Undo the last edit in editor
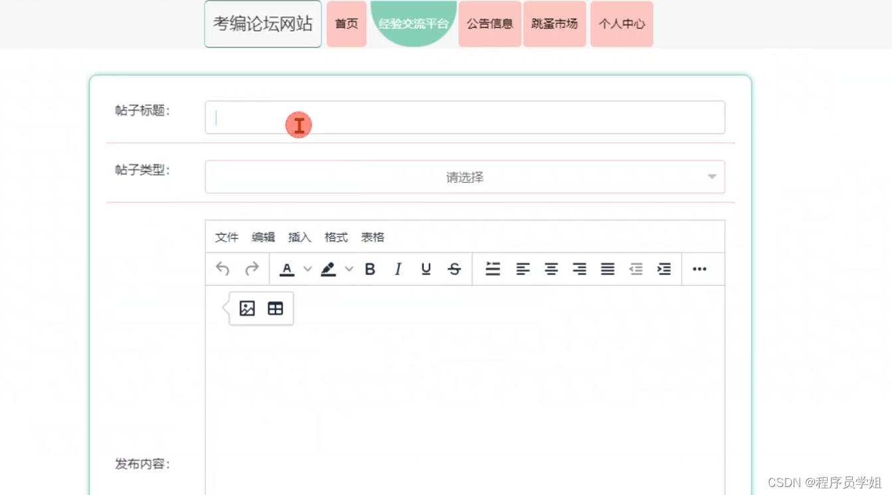Image resolution: width=892 pixels, height=495 pixels. [223, 269]
